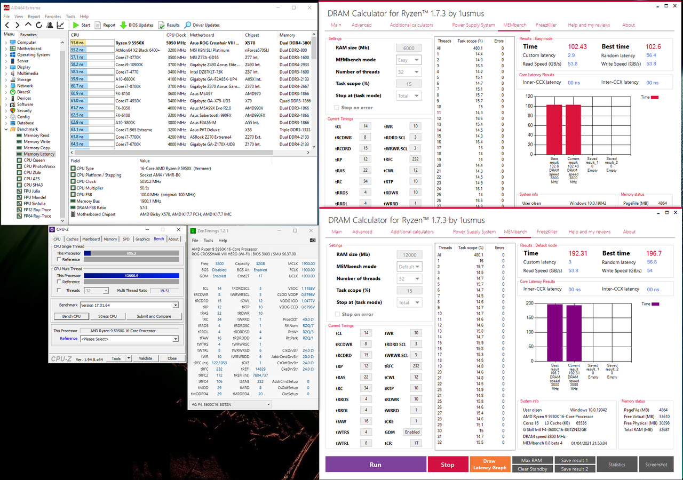The height and width of the screenshot is (480, 683).
Task: Expand the Computer node in AIDA64
Action: tap(7, 42)
